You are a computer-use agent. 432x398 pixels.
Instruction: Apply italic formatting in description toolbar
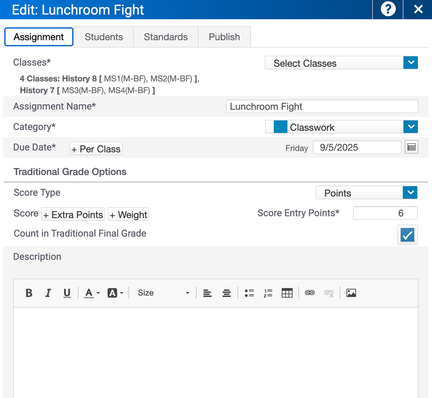tap(48, 293)
